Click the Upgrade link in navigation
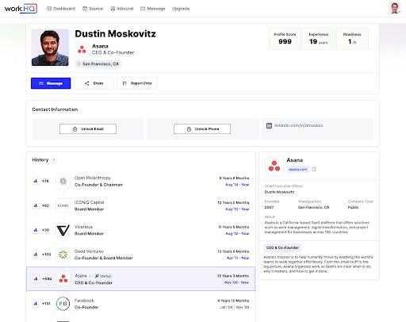 tap(181, 9)
